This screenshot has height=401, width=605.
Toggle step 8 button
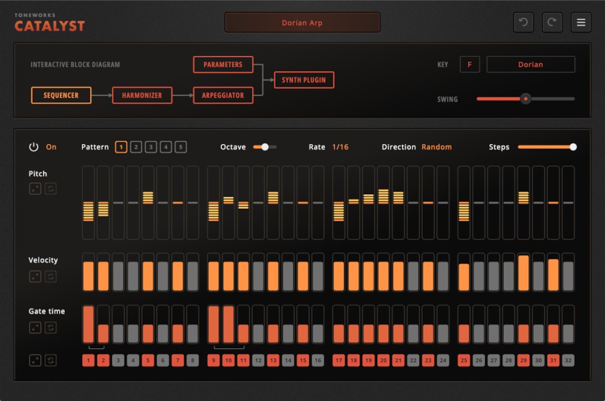pyautogui.click(x=192, y=361)
